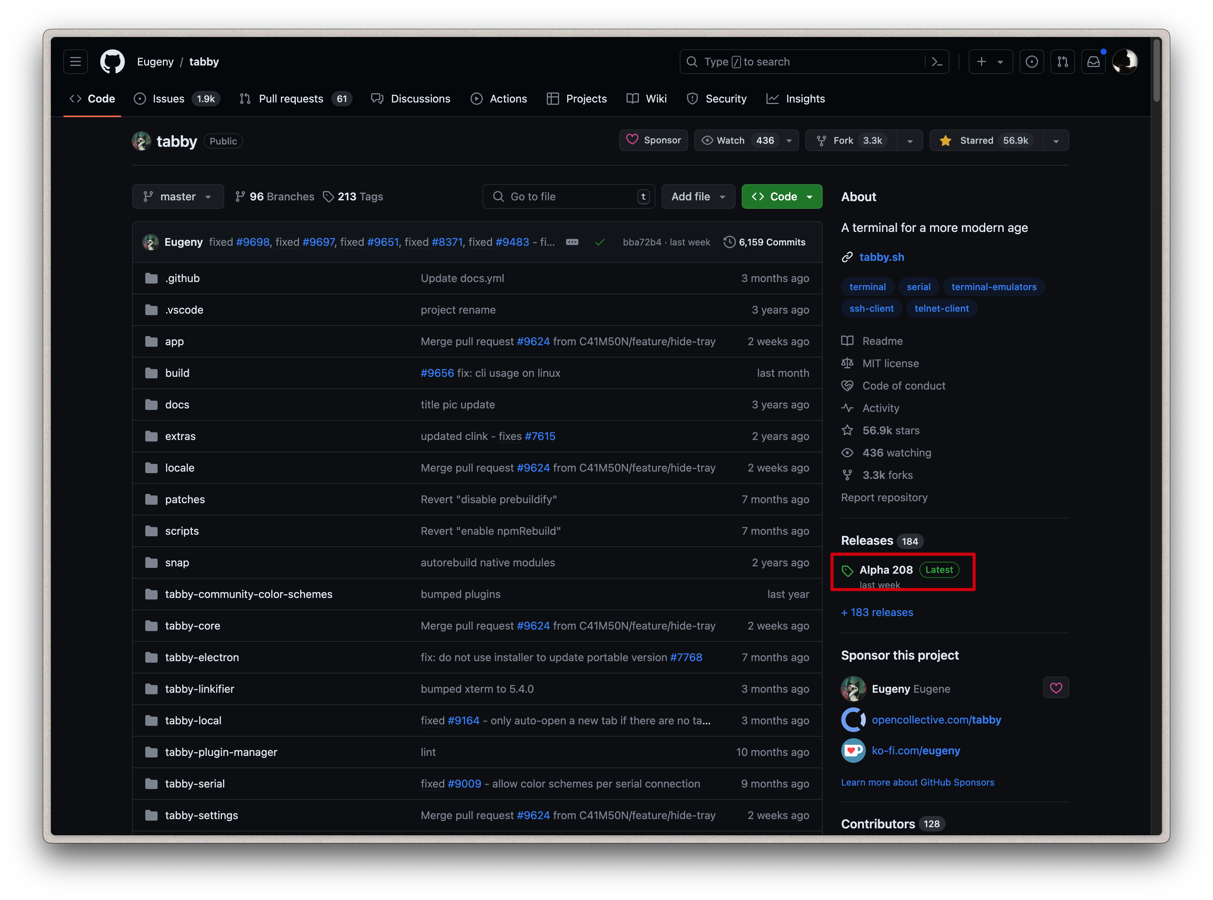This screenshot has width=1213, height=900.
Task: Switch to the Issues tab
Action: (176, 99)
